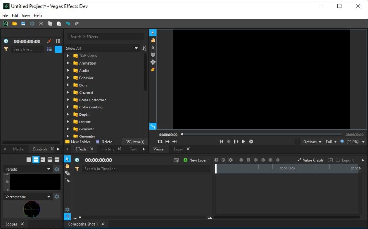Open Parade scope settings gear
The width and height of the screenshot is (368, 229).
pyautogui.click(x=57, y=169)
